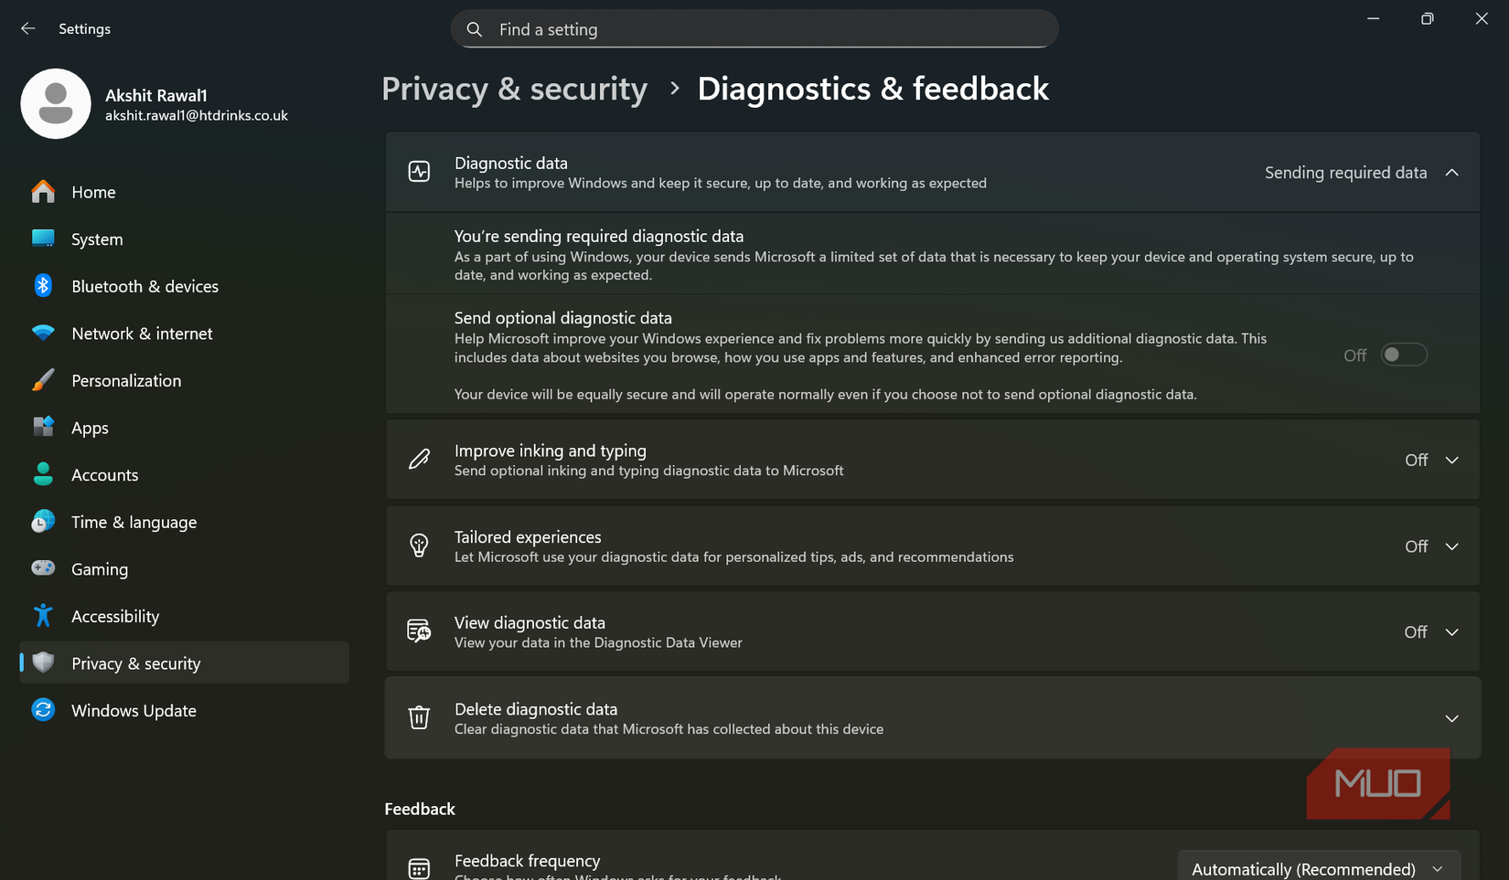Expand the Improve inking and typing section

point(1452,460)
